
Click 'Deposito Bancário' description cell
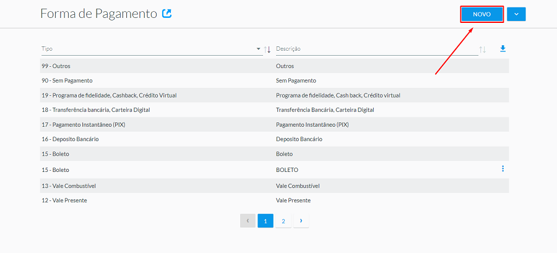(299, 139)
